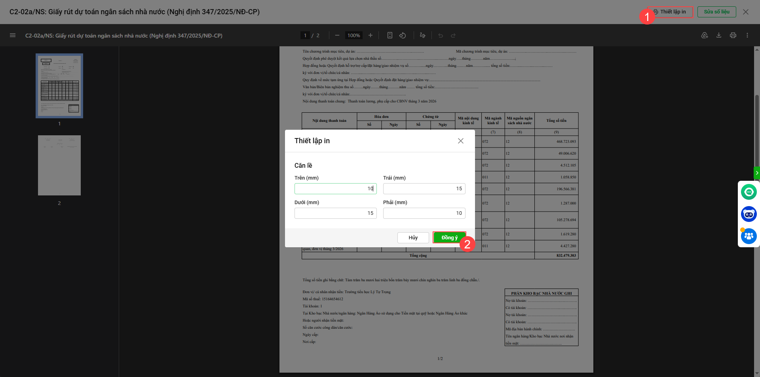Click the PDF sidebar hamburger menu icon
Screen dimensions: 760x377
point(13,36)
